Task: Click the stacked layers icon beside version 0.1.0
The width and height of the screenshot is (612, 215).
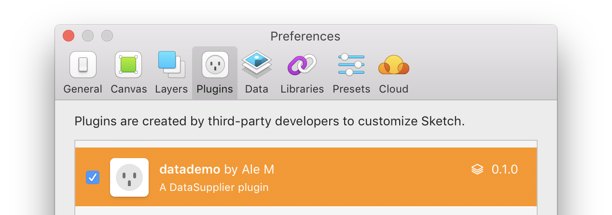Action: coord(477,169)
